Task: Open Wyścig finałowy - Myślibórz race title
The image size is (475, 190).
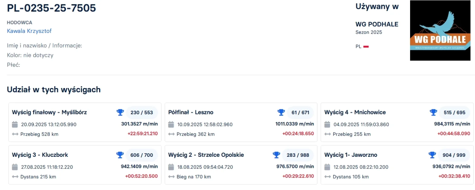Action: tap(49, 112)
